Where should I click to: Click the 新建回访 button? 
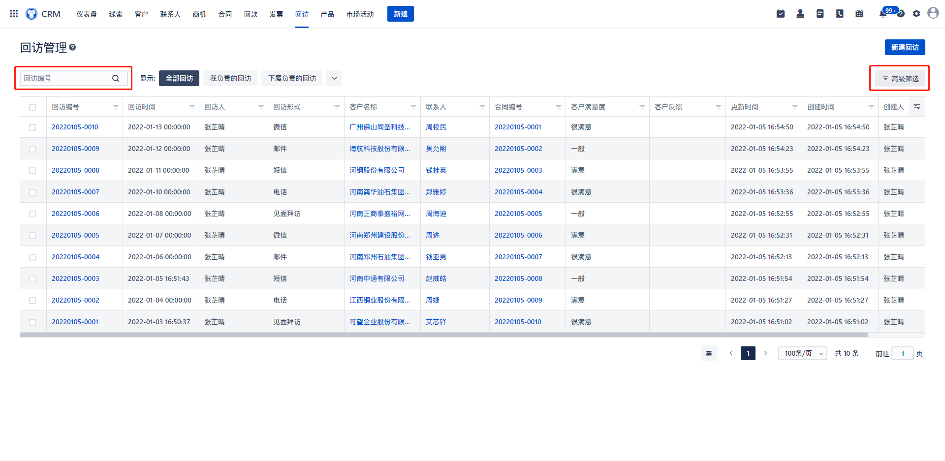click(905, 47)
